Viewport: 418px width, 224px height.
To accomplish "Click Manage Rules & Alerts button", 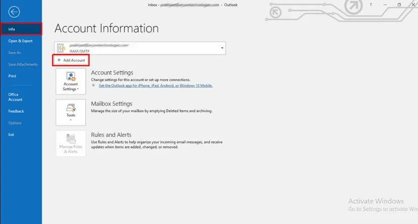I will (71, 144).
